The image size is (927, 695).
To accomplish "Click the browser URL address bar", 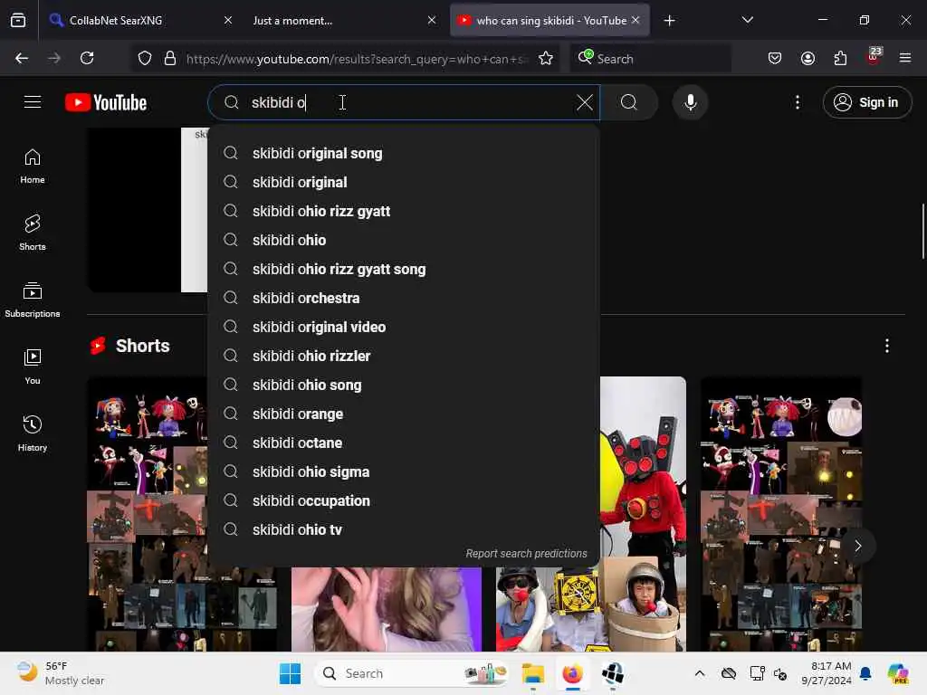I will click(x=357, y=59).
